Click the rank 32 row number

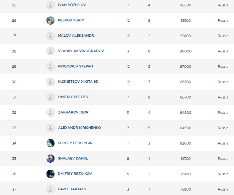tap(14, 113)
